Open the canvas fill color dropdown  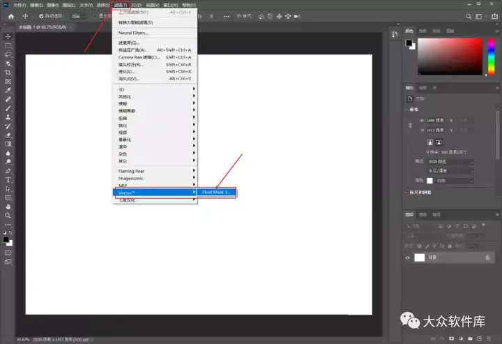point(455,181)
